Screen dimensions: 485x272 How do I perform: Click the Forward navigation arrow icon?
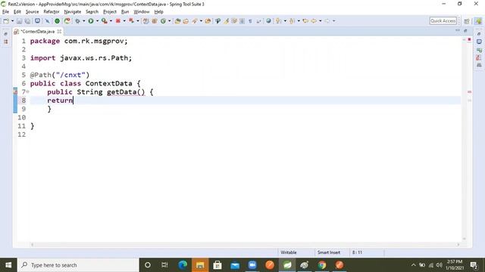[327, 21]
